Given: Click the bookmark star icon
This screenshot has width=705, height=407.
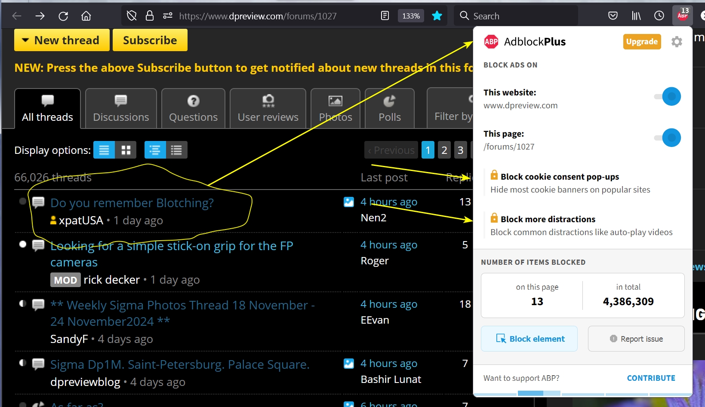Looking at the screenshot, I should [437, 16].
